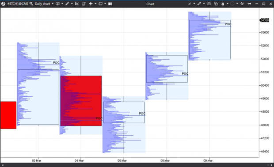Click the Chart window title

150,4
